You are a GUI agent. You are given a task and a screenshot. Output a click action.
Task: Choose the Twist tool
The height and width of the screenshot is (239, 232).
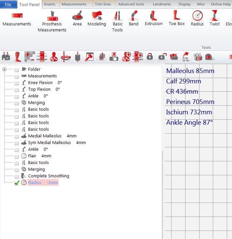pos(214,18)
